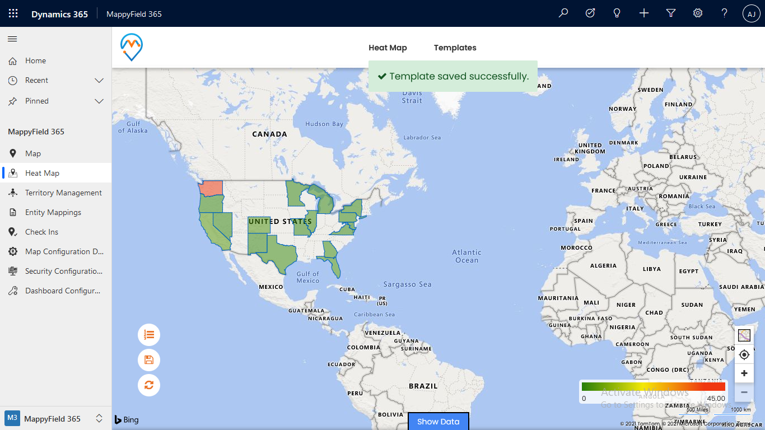Click the locate me target icon

[x=744, y=354]
